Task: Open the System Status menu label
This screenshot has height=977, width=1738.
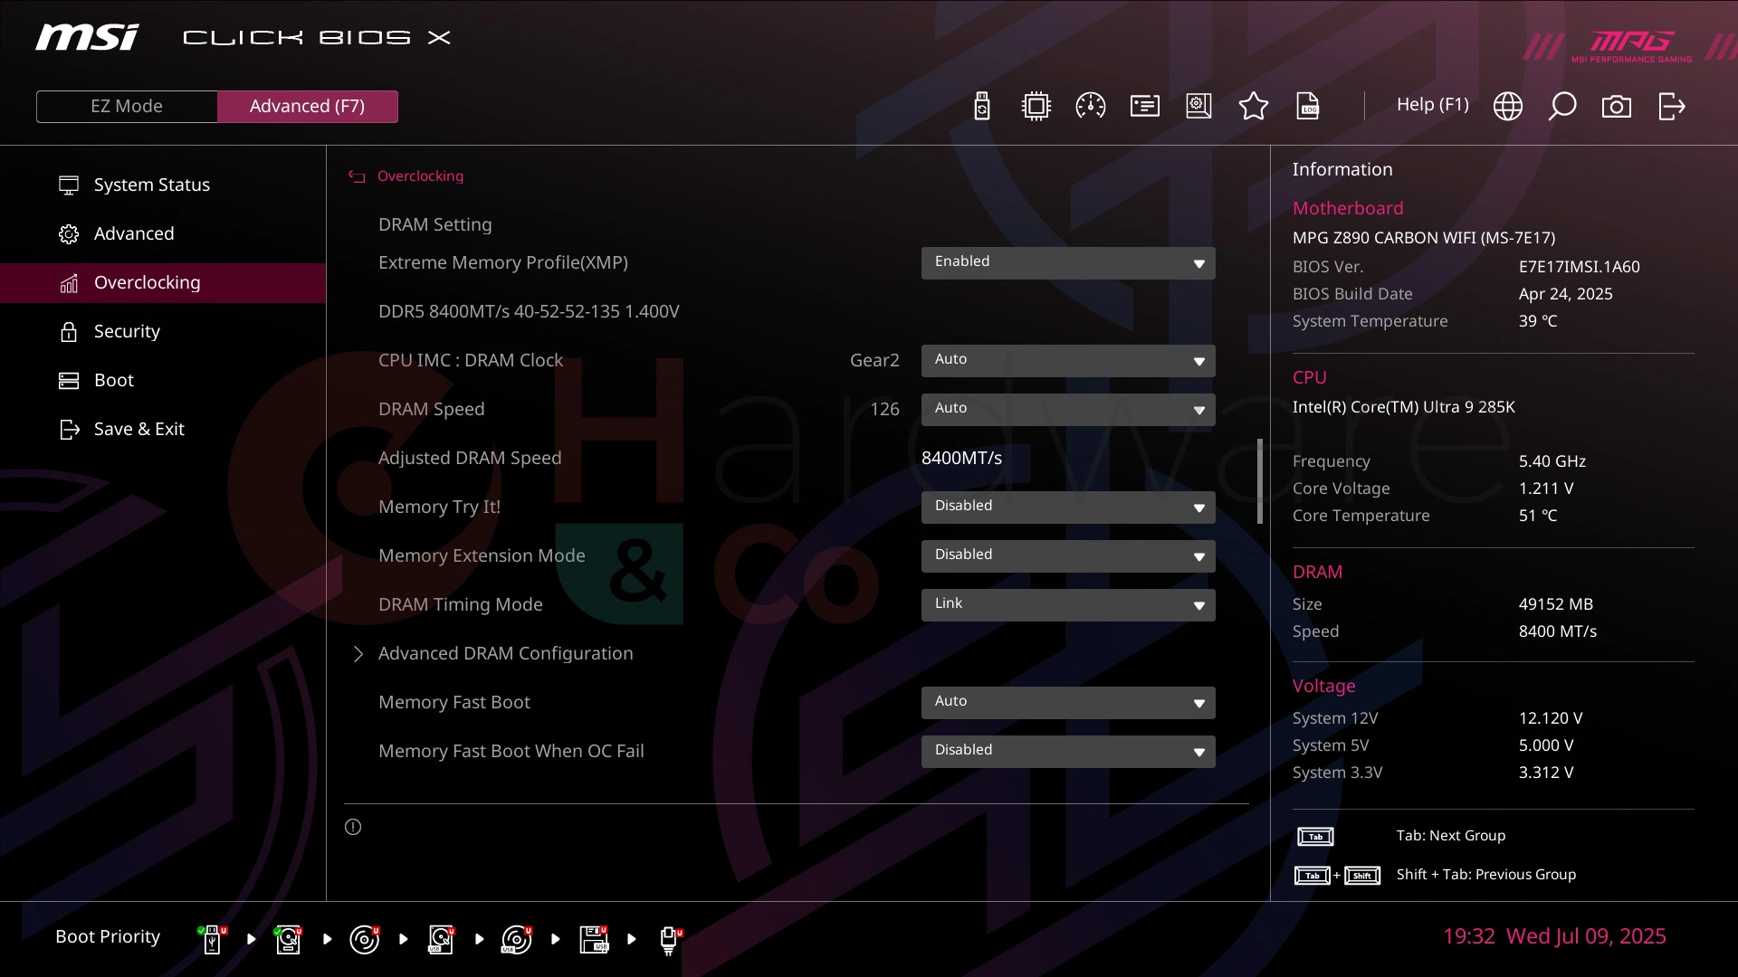Action: pyautogui.click(x=152, y=185)
